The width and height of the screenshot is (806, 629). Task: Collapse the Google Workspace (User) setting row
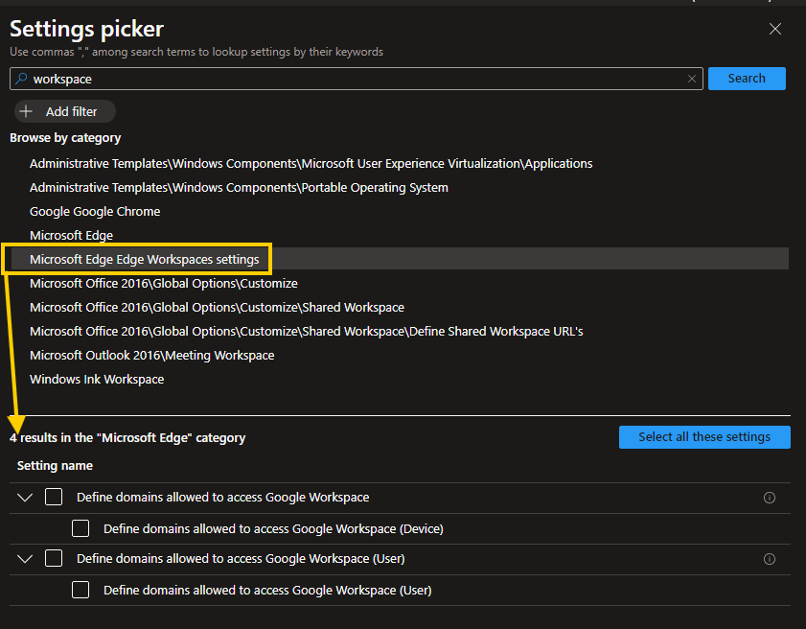24,558
